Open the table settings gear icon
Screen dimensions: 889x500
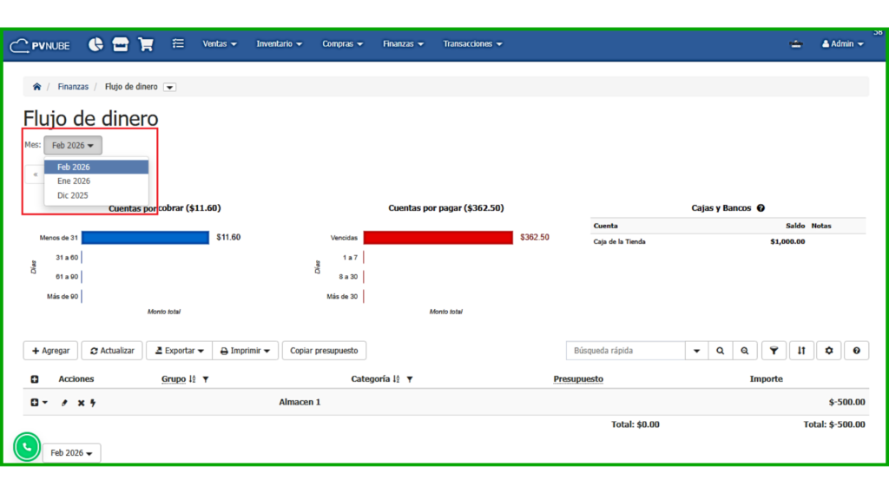coord(829,351)
